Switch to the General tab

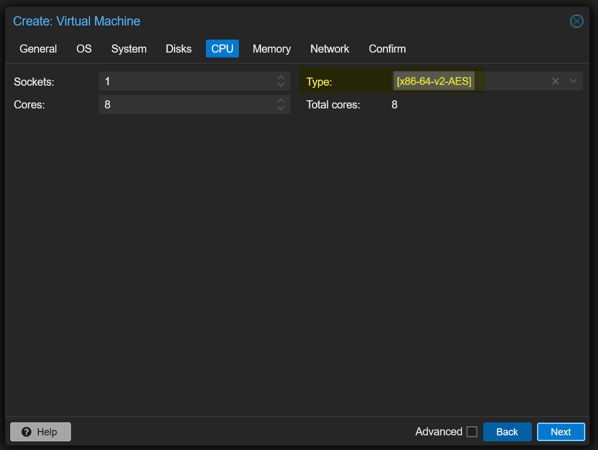[38, 49]
